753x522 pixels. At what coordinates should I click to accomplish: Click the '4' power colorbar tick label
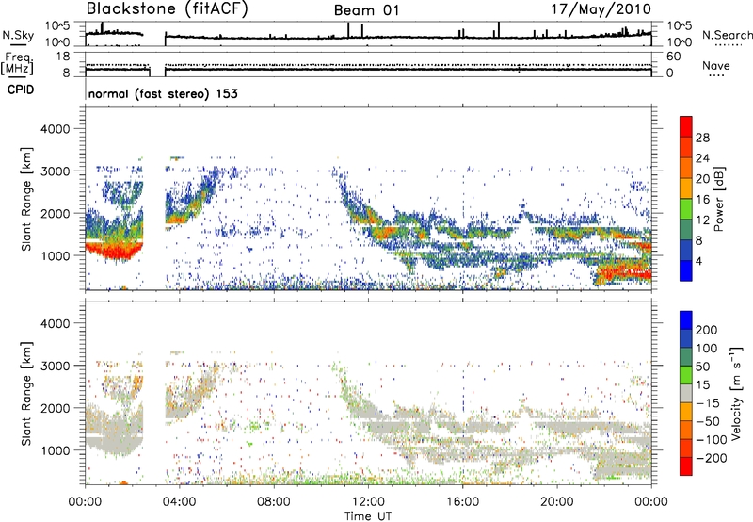[699, 261]
